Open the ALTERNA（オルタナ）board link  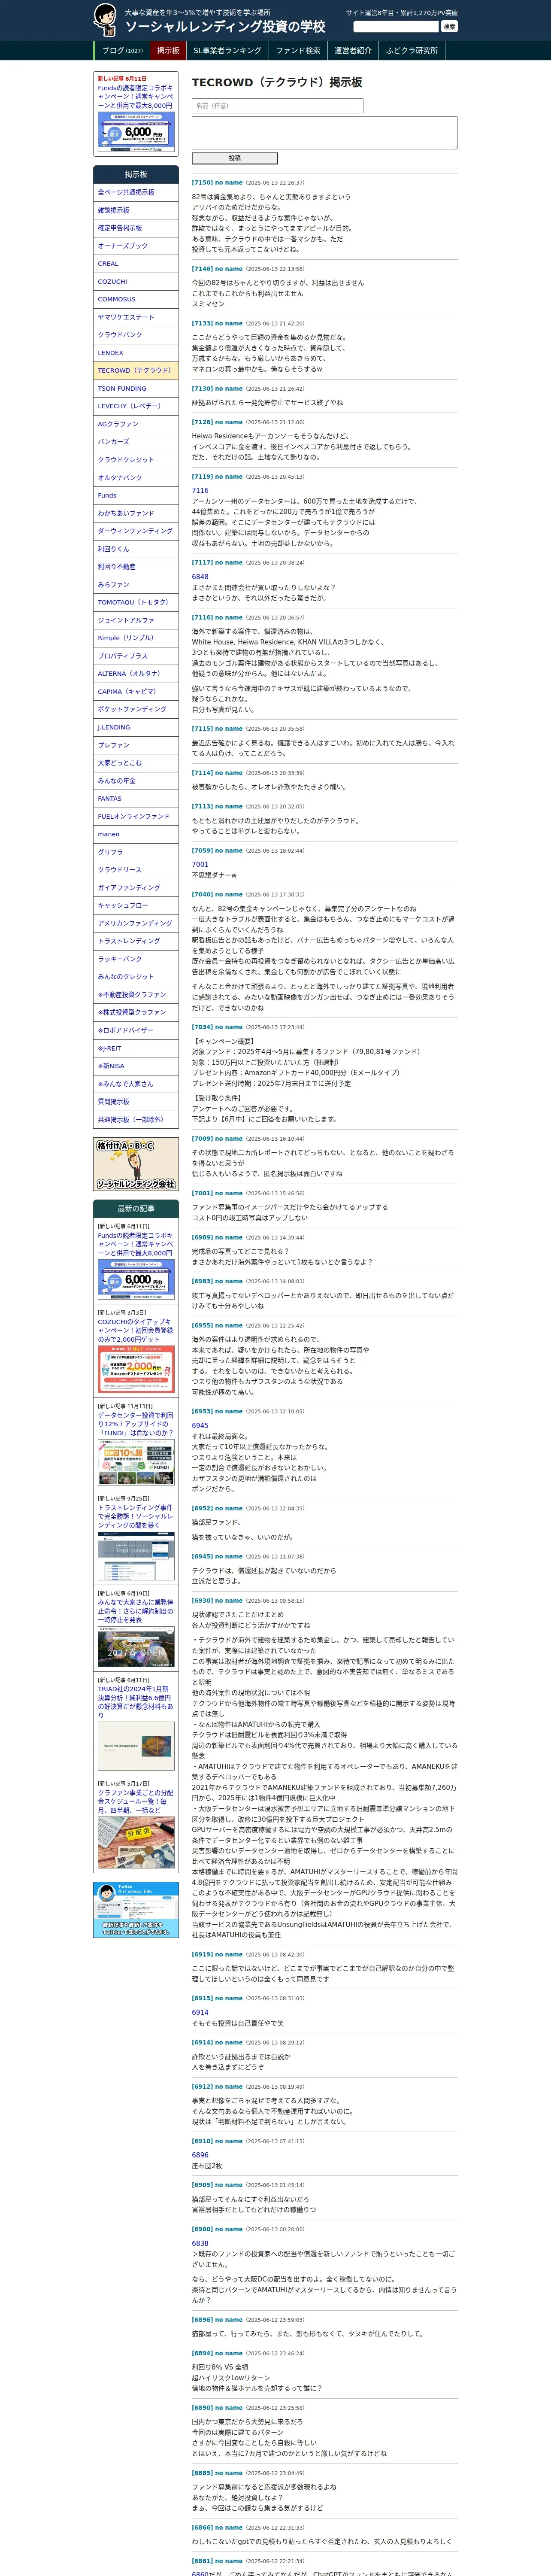pos(136,674)
